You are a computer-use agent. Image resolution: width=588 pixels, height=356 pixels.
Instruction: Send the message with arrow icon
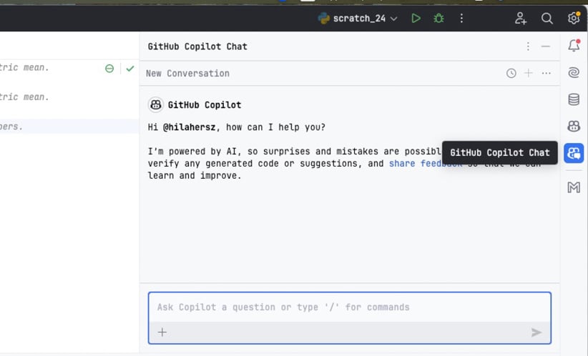click(536, 332)
